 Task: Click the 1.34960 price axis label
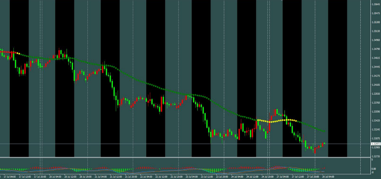point(376,40)
